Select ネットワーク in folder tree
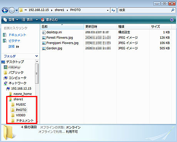This screenshot has width=177, height=142. tap(17, 83)
